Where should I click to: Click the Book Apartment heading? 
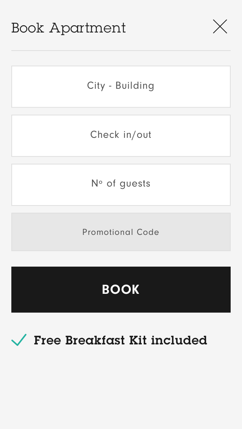tap(68, 28)
